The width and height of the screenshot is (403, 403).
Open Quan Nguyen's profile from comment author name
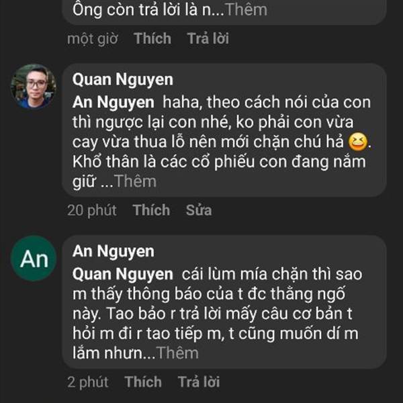pyautogui.click(x=122, y=80)
